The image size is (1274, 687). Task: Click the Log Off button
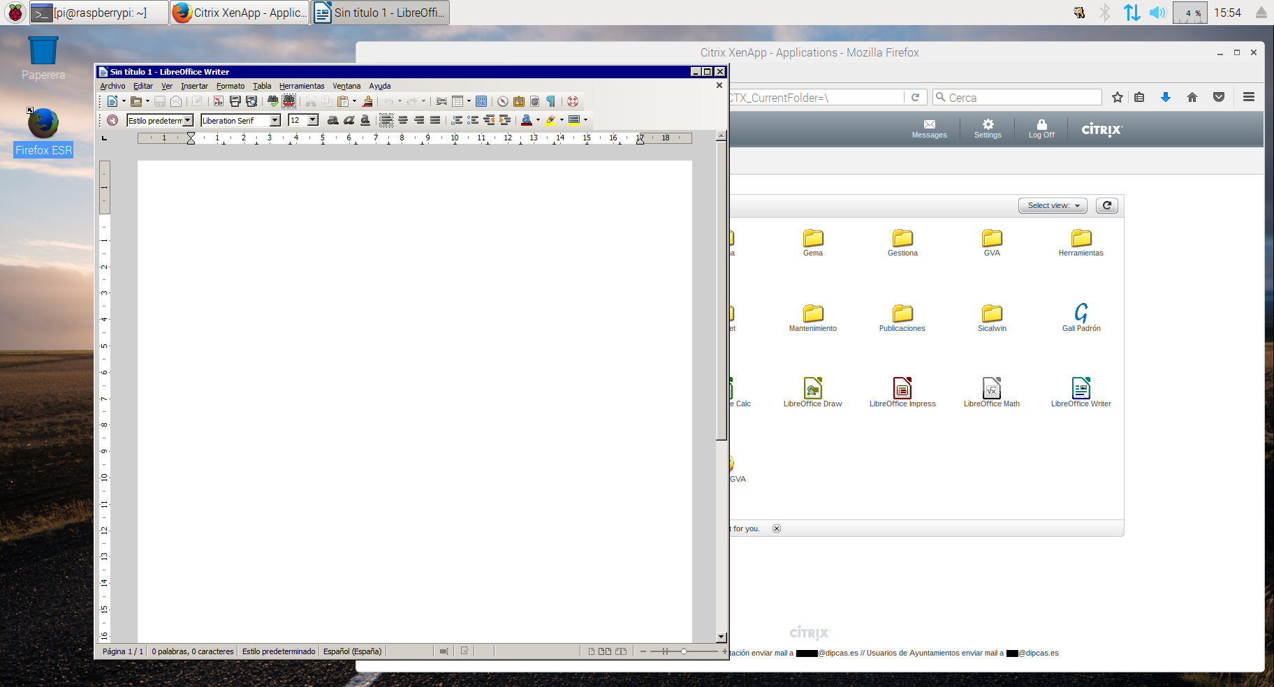[1041, 128]
